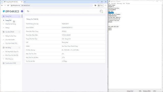
Task: Open Cấu Hình VLAN page
Action: (10, 40)
